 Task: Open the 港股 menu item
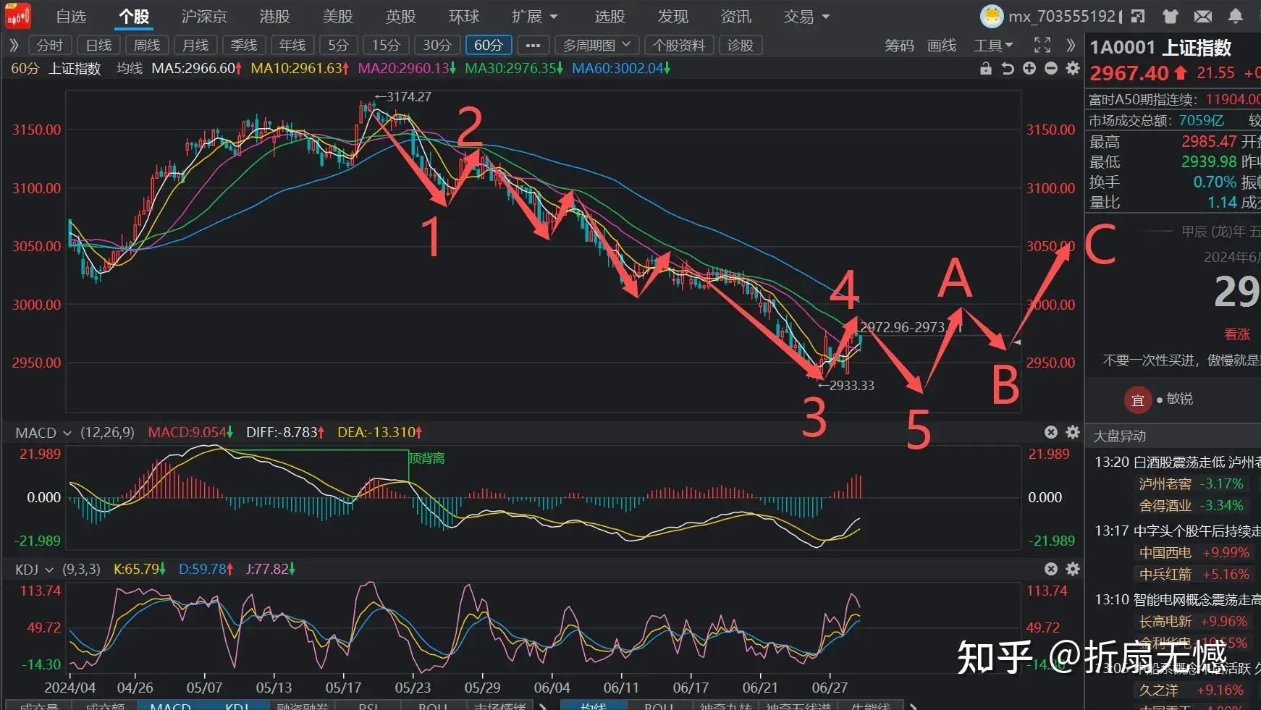[x=274, y=16]
